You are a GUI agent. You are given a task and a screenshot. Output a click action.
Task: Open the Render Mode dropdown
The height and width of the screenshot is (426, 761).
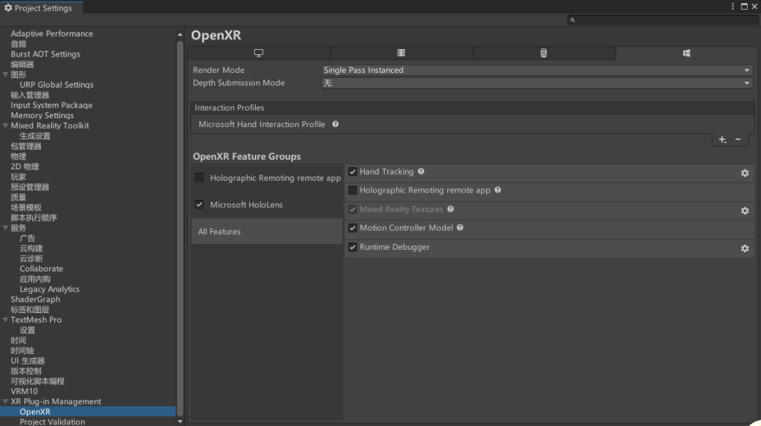pos(537,70)
